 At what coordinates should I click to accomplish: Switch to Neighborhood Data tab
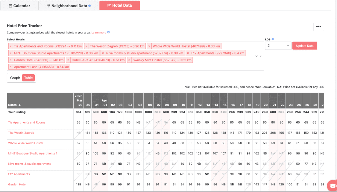(x=69, y=5)
